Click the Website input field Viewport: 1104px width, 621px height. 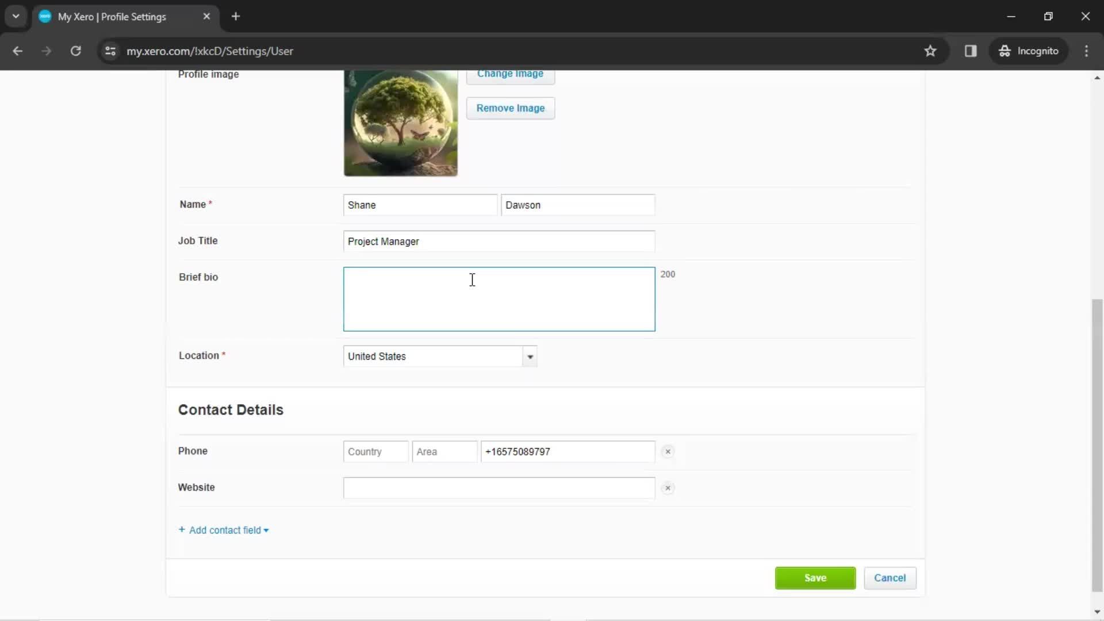click(499, 488)
